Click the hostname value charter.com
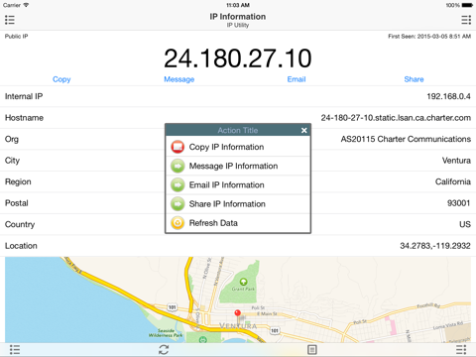 pos(396,118)
